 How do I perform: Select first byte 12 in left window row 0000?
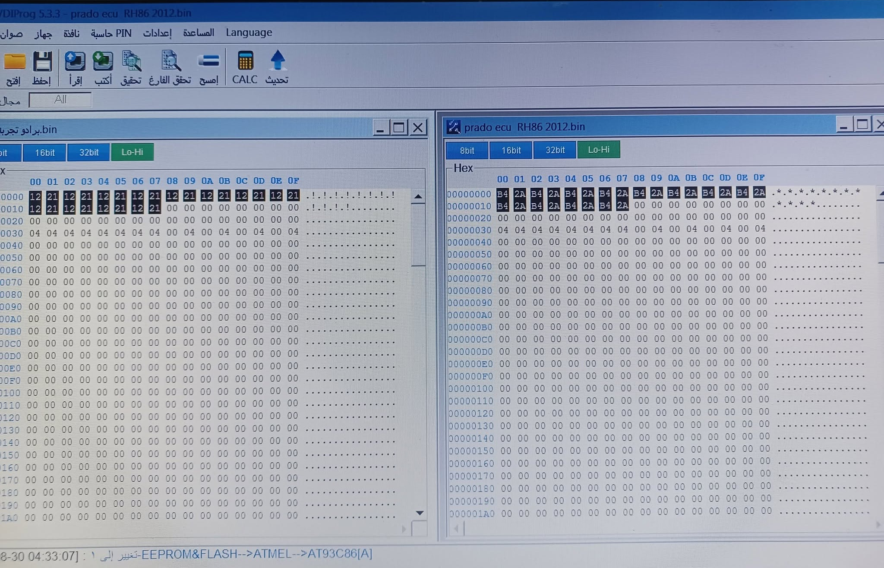35,196
